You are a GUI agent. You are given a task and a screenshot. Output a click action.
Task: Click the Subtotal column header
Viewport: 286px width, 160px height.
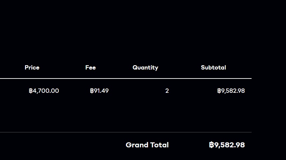click(x=213, y=68)
